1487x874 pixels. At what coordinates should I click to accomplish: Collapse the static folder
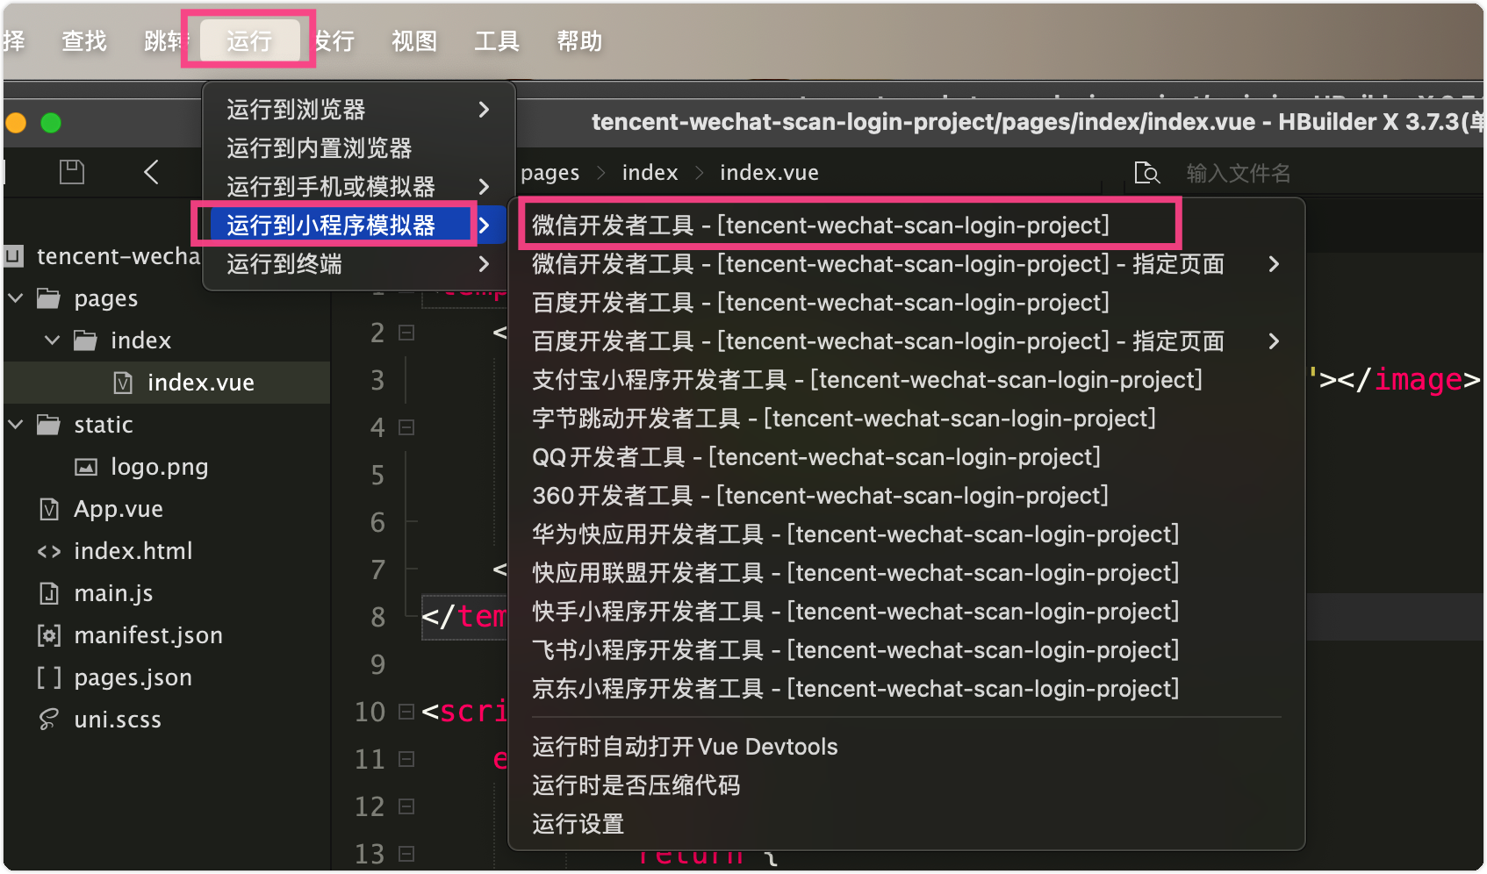(x=16, y=425)
